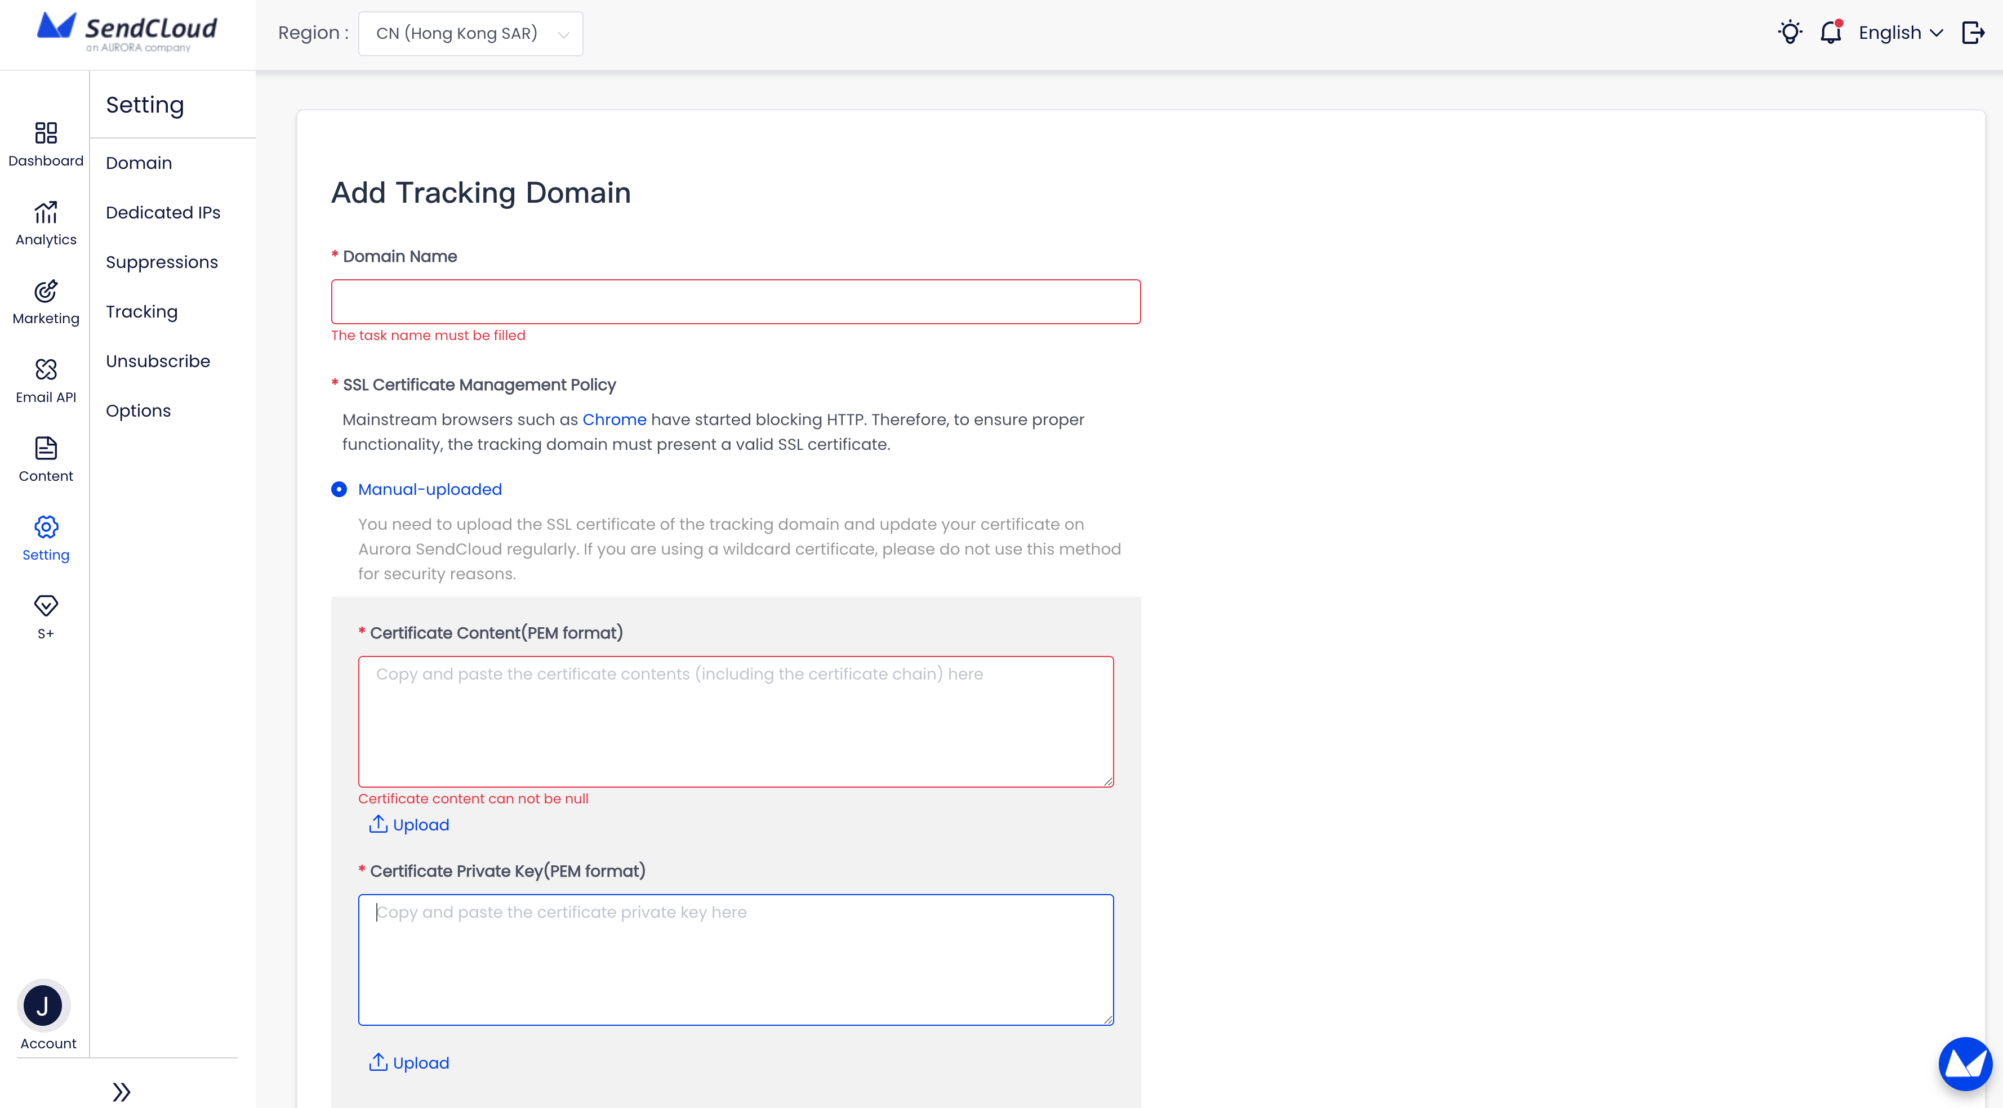Go to Analytics section icon
The image size is (2003, 1108).
click(x=46, y=212)
